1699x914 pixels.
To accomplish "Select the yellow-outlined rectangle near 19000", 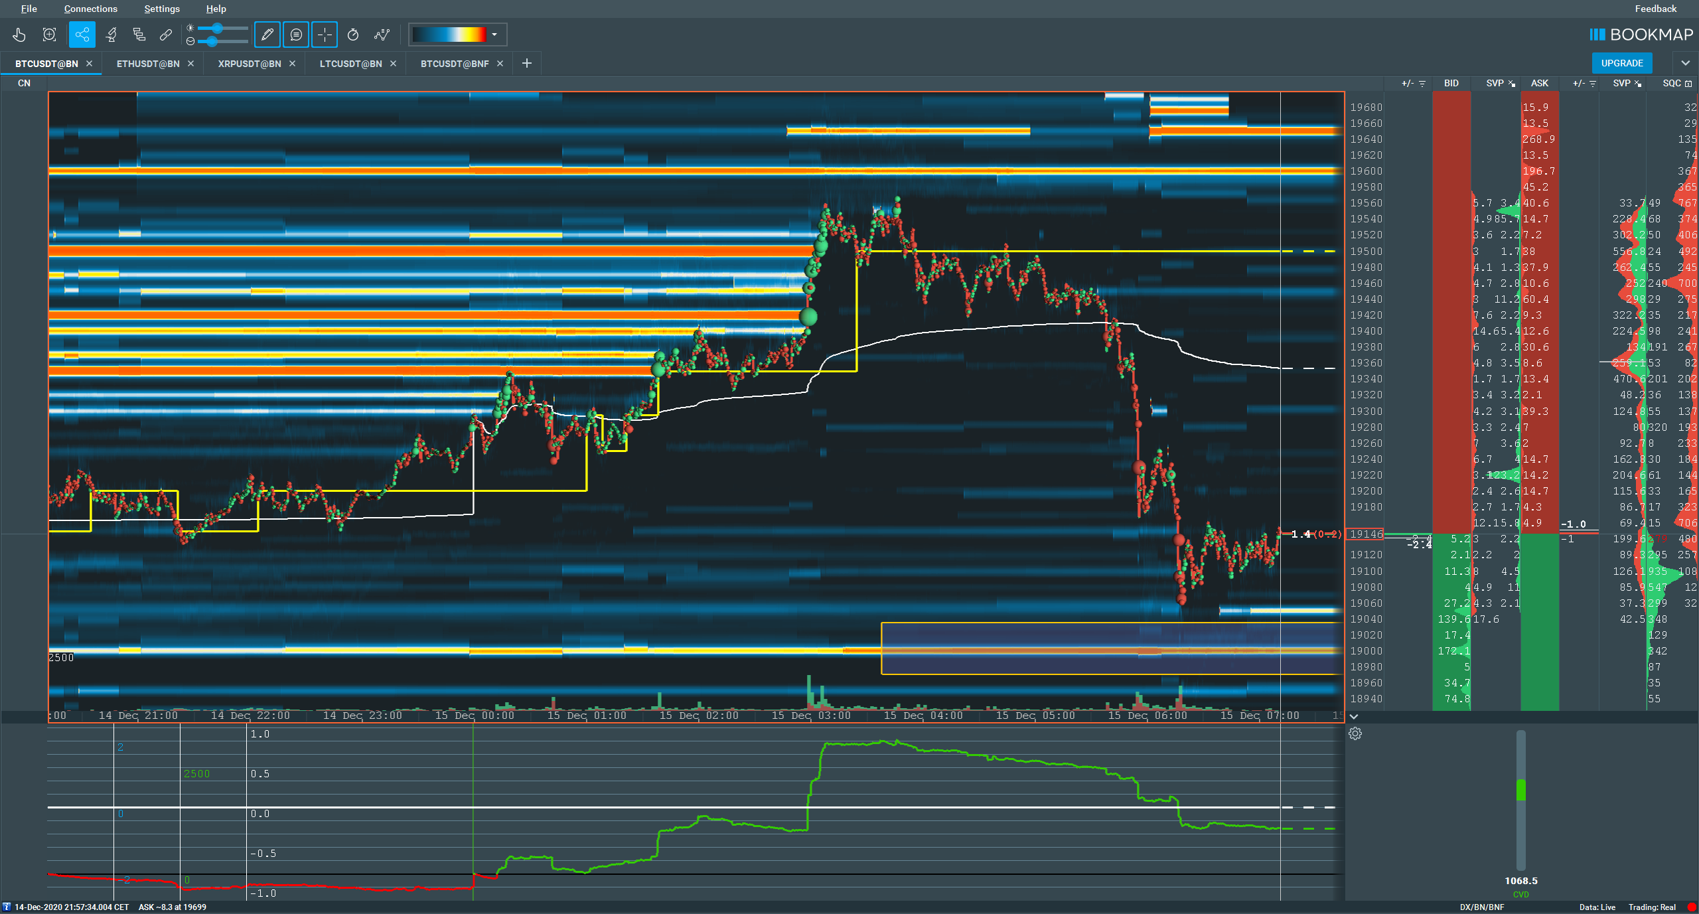I will [1112, 648].
